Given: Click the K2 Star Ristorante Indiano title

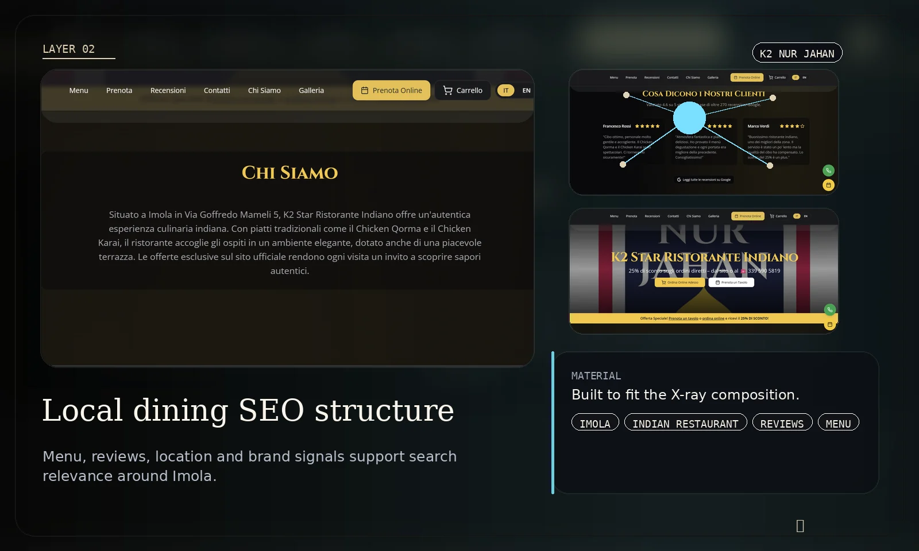Looking at the screenshot, I should tap(705, 257).
